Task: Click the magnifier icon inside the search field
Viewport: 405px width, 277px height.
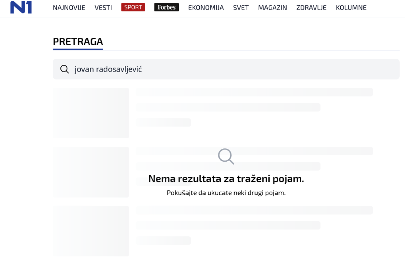Action: tap(64, 69)
